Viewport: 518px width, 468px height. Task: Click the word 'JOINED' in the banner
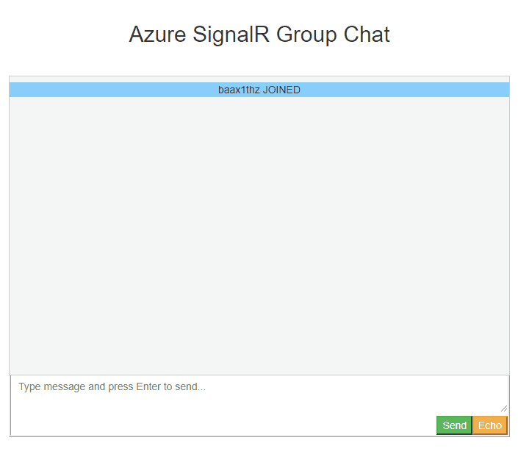tap(281, 90)
